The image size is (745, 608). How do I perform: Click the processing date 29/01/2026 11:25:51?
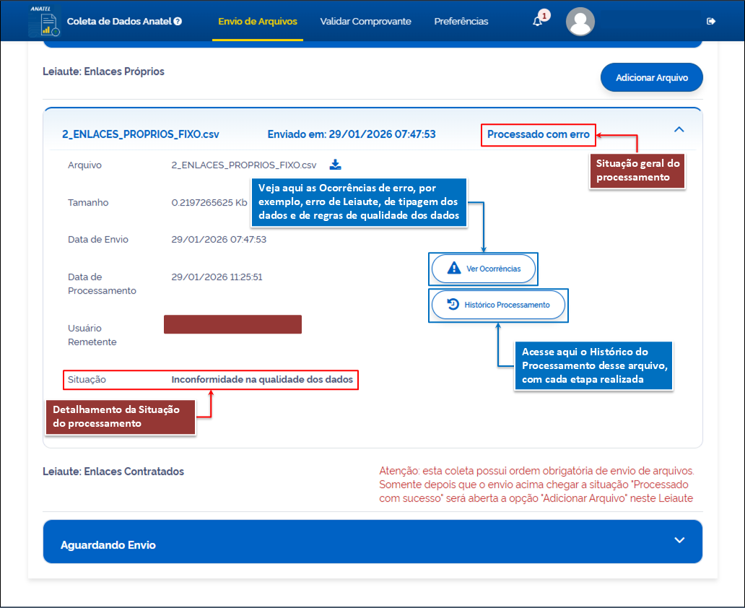click(x=217, y=277)
